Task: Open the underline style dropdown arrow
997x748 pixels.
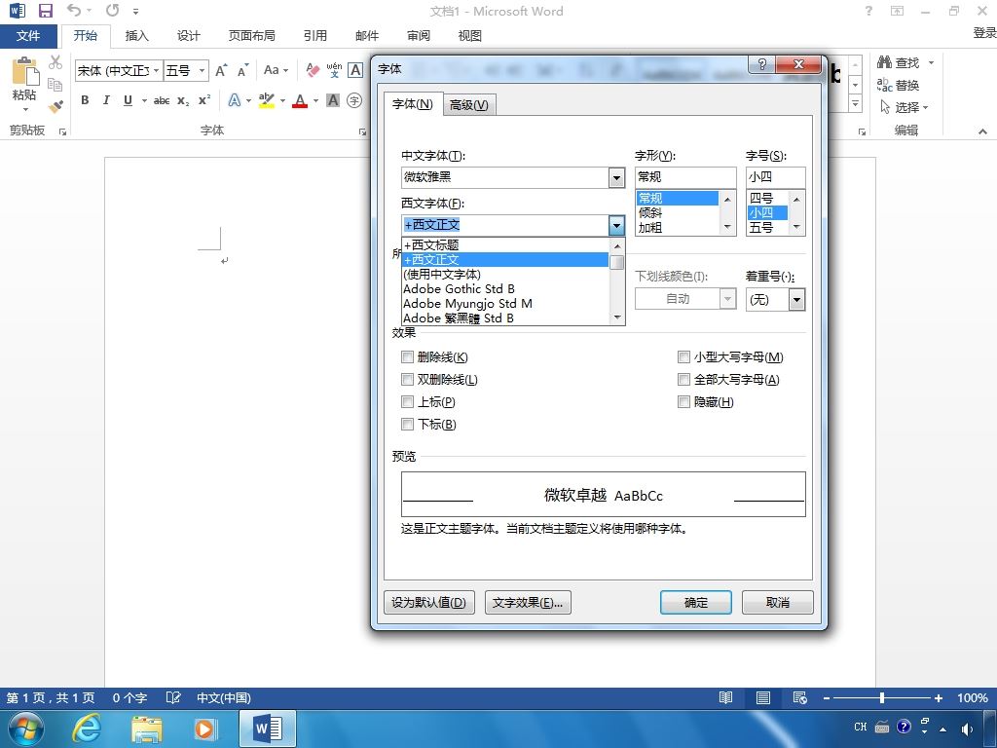Action: tap(144, 101)
